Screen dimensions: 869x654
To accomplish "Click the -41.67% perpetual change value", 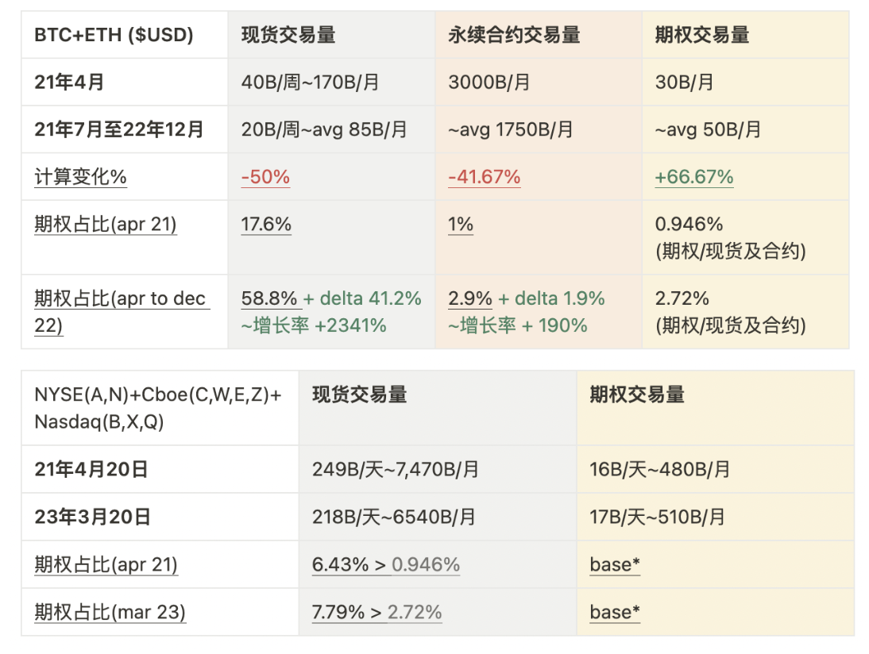I will tap(485, 177).
